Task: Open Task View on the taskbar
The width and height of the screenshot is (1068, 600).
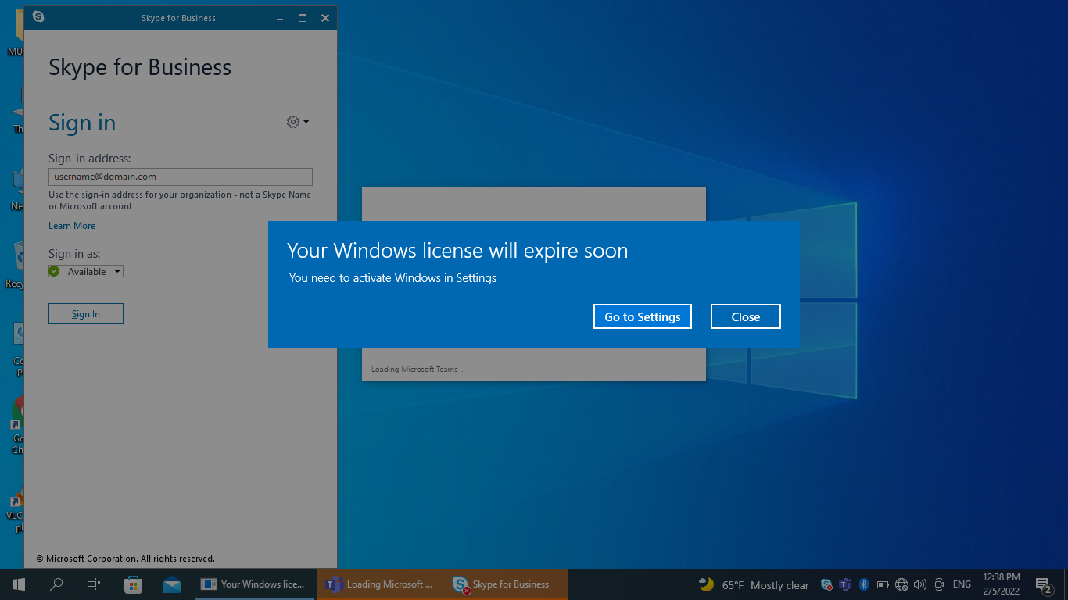Action: (94, 584)
